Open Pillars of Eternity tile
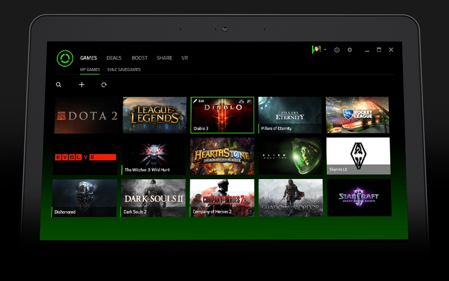This screenshot has width=449, height=281. pos(290,115)
